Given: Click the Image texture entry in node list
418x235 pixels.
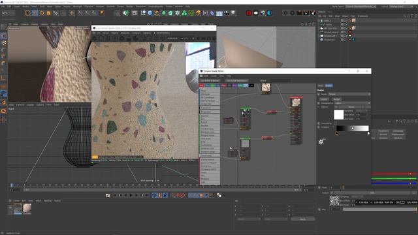Looking at the screenshot, I should [x=206, y=104].
